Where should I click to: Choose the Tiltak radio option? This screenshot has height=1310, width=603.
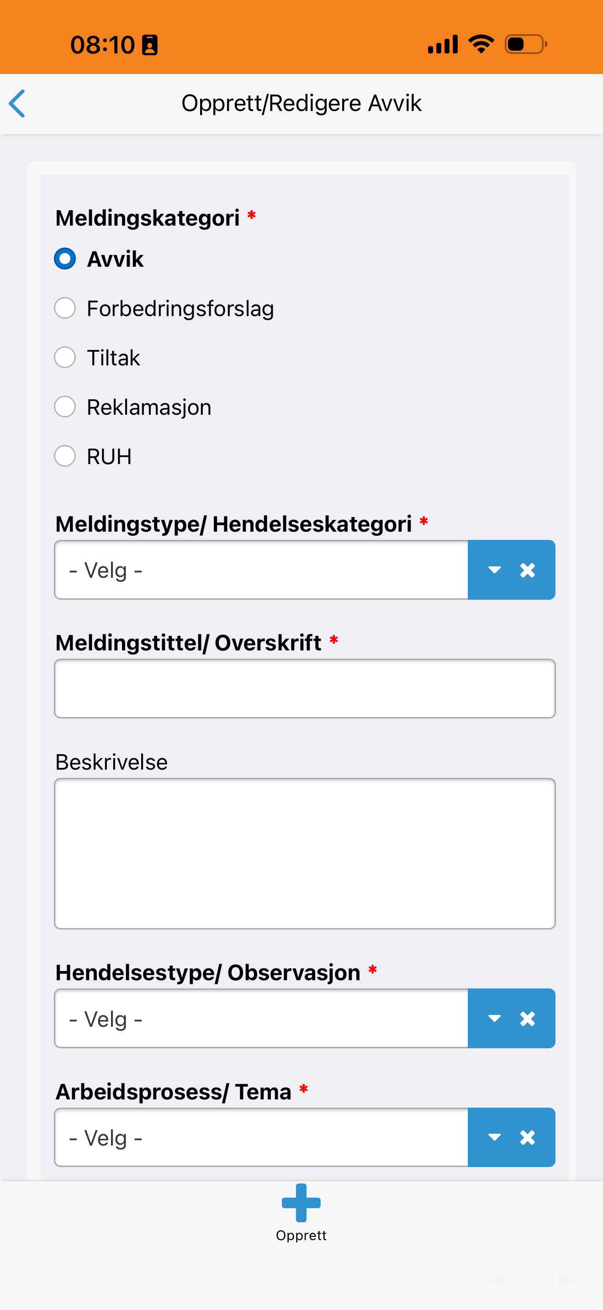pyautogui.click(x=65, y=358)
